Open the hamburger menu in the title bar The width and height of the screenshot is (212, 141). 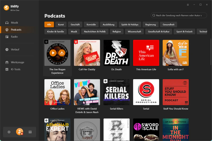tap(188, 5)
